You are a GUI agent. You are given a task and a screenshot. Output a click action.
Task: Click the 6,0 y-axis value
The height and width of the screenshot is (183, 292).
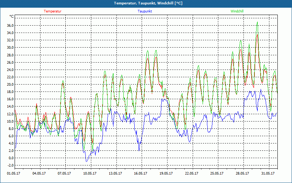coord(11,136)
